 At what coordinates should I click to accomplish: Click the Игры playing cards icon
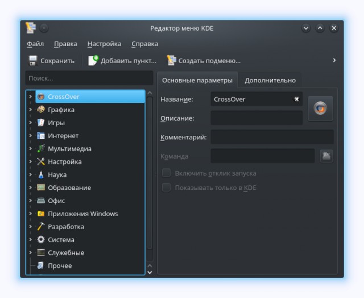pos(41,122)
